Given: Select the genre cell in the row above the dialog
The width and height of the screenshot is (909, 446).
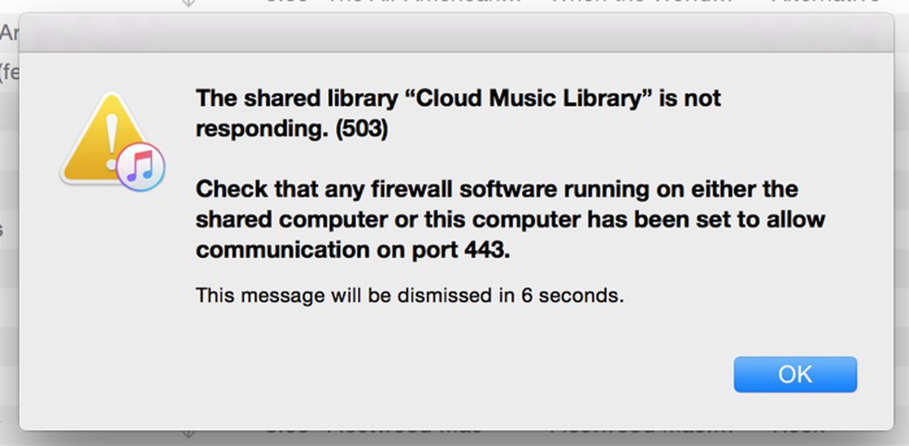Looking at the screenshot, I should point(824,3).
